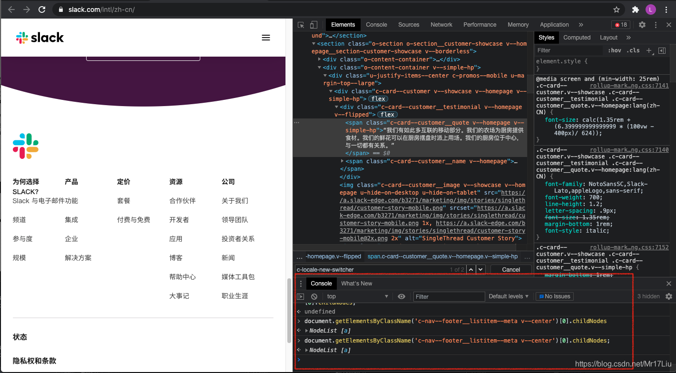Click the device toolbar toggle icon
Screen dimensions: 676x373
pyautogui.click(x=313, y=24)
